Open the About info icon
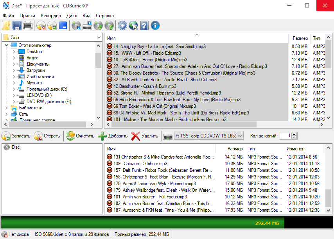This screenshot has width=334, height=239. [x=155, y=25]
